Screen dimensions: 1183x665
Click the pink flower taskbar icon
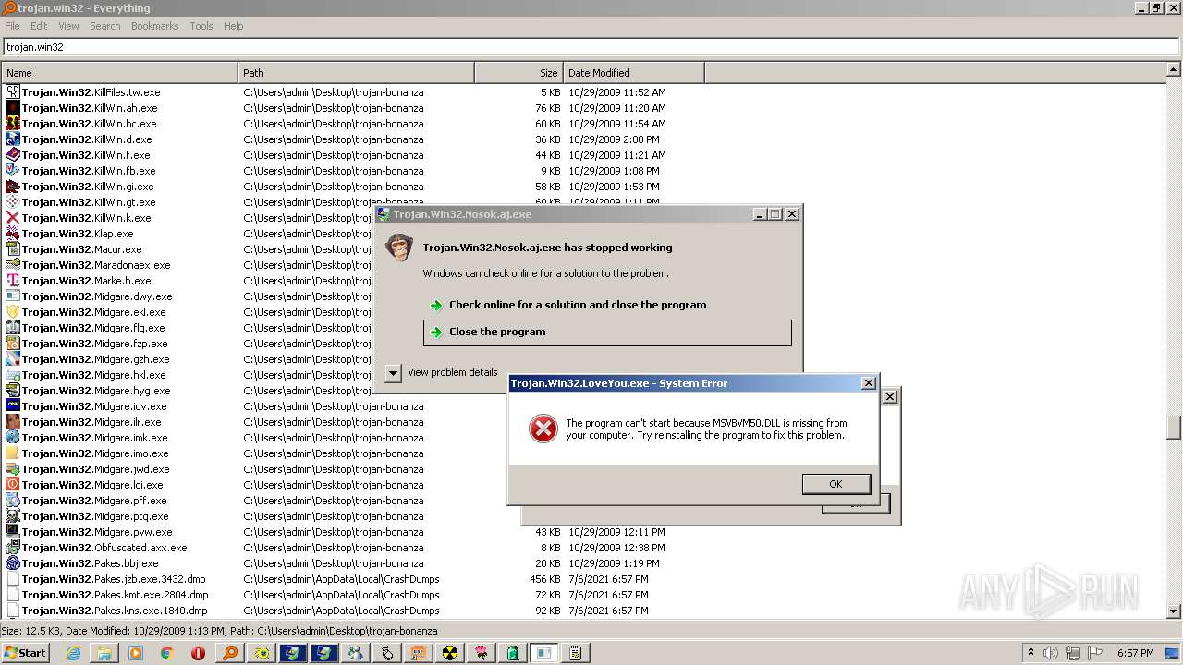coord(482,653)
